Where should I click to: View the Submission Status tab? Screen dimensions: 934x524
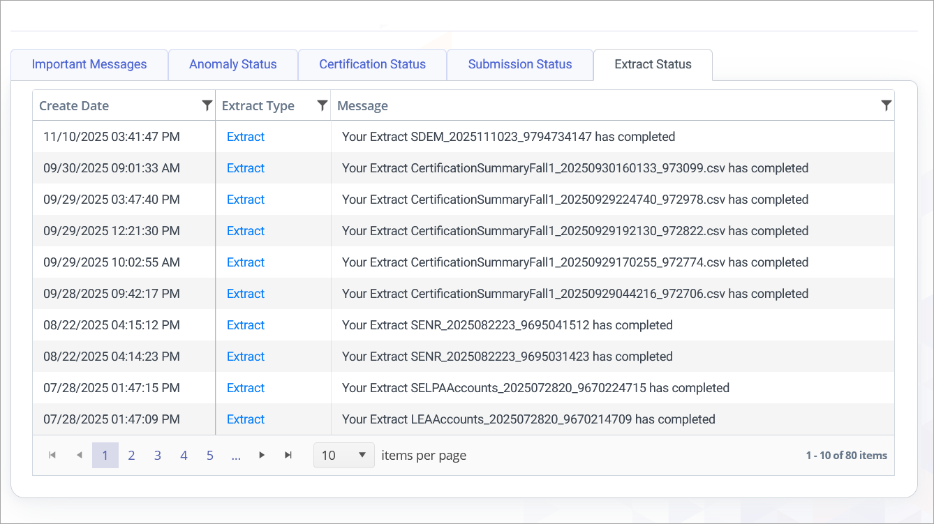click(x=519, y=64)
